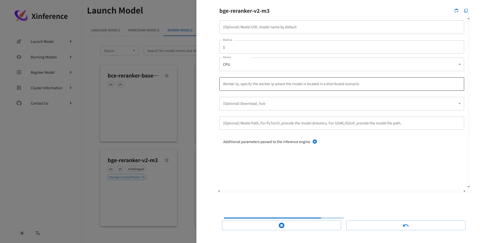Click the launch progress bar
Screen dimensions: 491x243
[284, 218]
